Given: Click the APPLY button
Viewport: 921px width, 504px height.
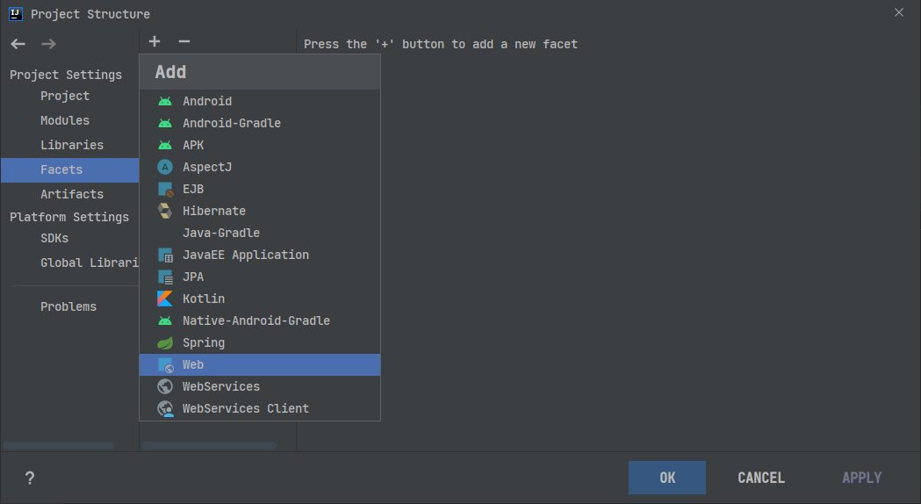Looking at the screenshot, I should click(x=861, y=478).
